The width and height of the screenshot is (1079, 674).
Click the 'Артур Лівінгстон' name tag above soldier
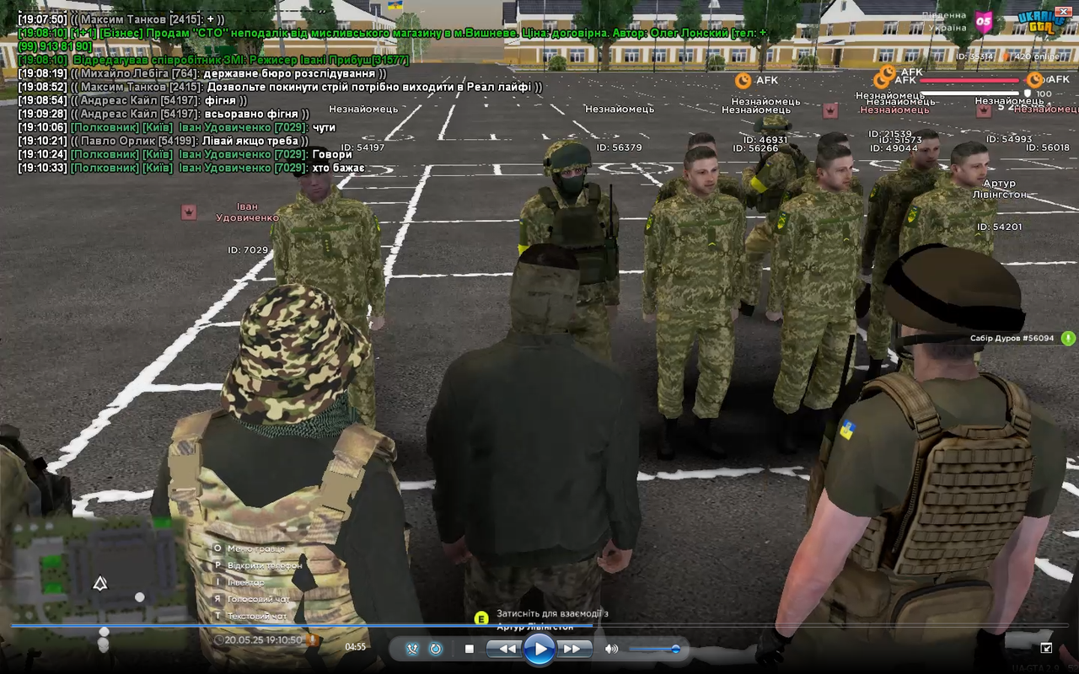click(x=999, y=189)
